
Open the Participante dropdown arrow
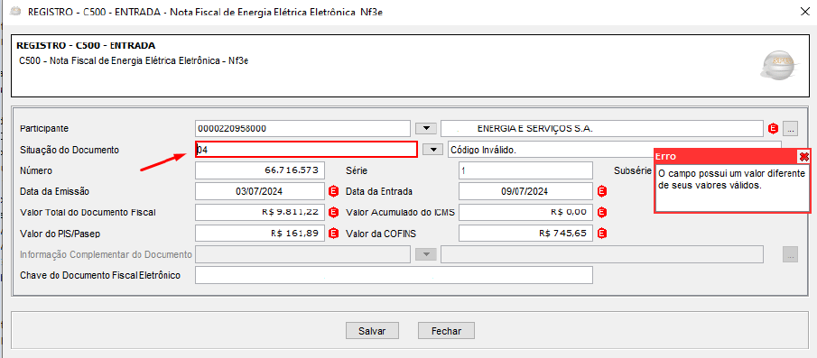(x=426, y=128)
